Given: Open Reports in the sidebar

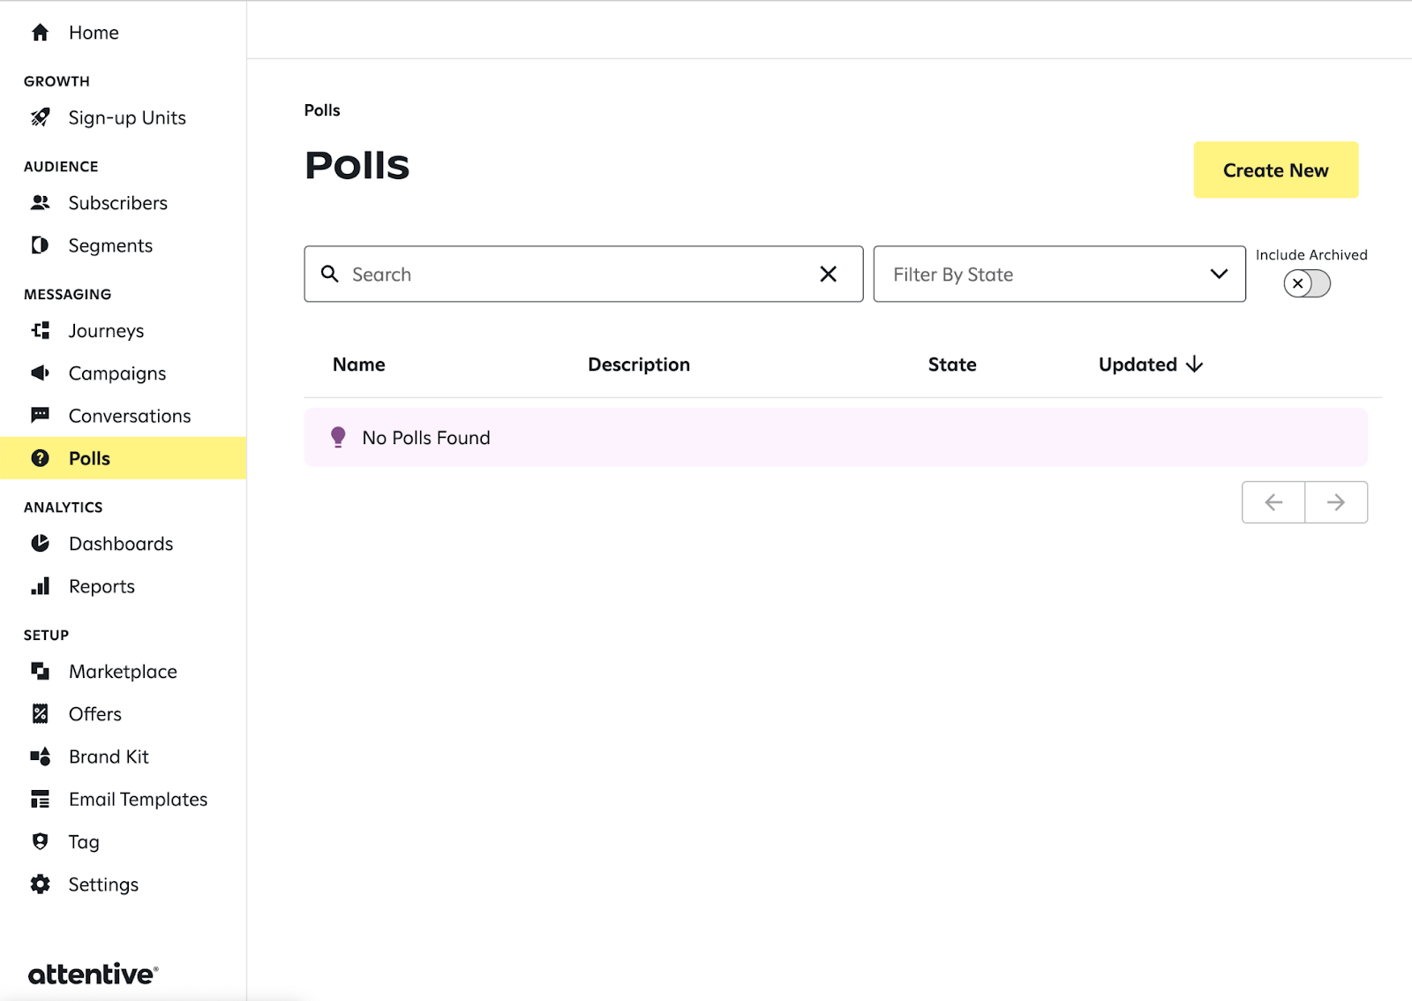Looking at the screenshot, I should pyautogui.click(x=101, y=586).
